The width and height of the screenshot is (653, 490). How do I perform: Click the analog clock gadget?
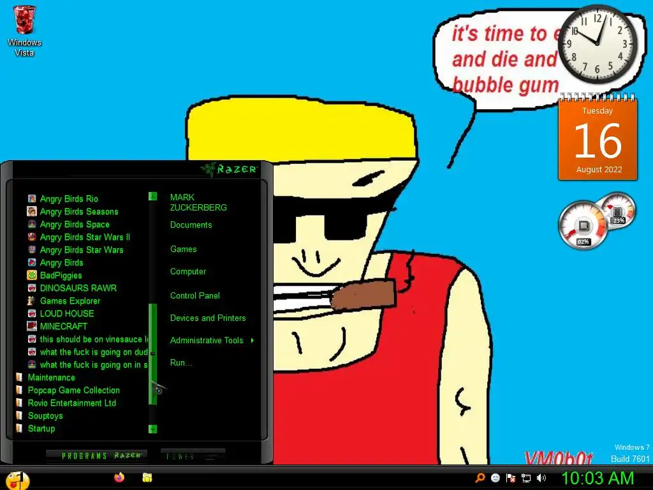click(597, 43)
